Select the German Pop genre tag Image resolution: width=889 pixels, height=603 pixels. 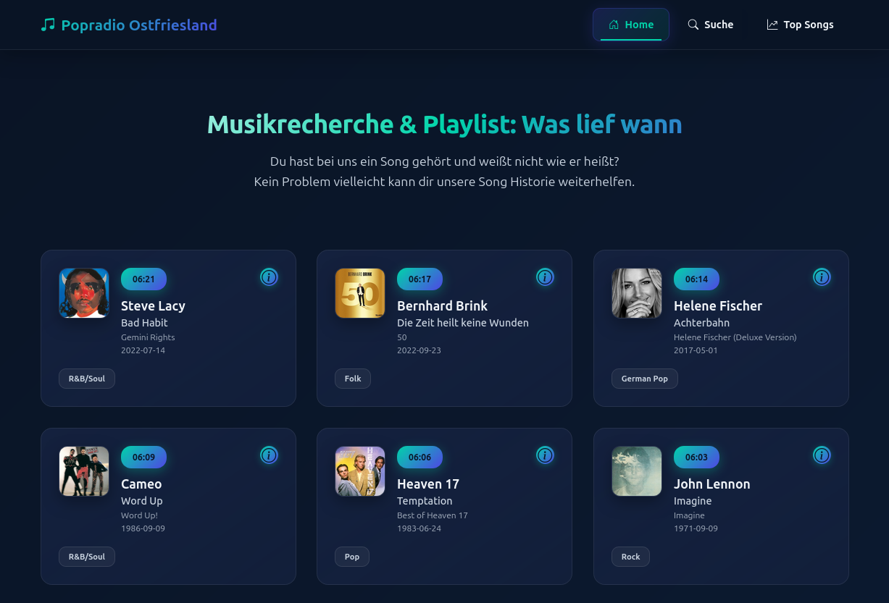click(644, 378)
